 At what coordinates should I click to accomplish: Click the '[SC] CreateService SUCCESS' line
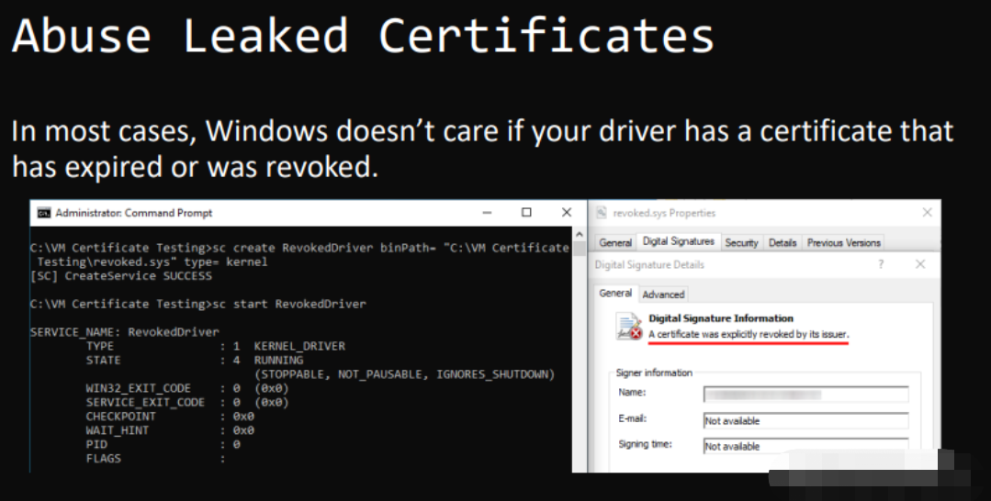[120, 276]
